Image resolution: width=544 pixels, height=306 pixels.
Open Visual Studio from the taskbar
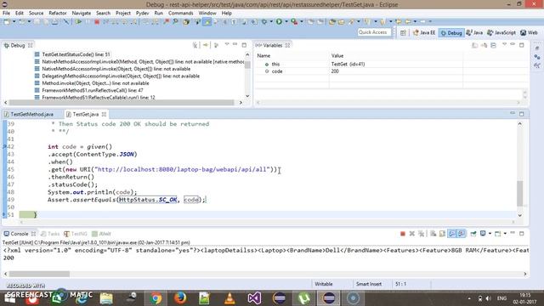[254, 298]
